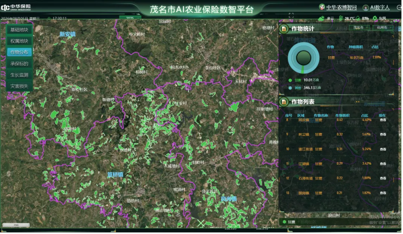Click the 作物列表 panel icon
403x234 pixels.
[x=284, y=102]
